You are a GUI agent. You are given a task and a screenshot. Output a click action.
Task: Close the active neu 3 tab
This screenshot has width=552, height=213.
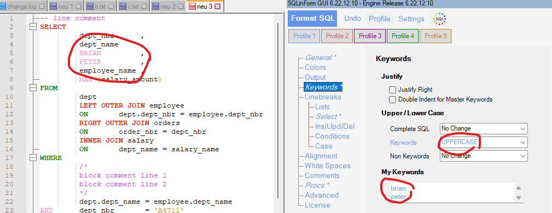[217, 7]
